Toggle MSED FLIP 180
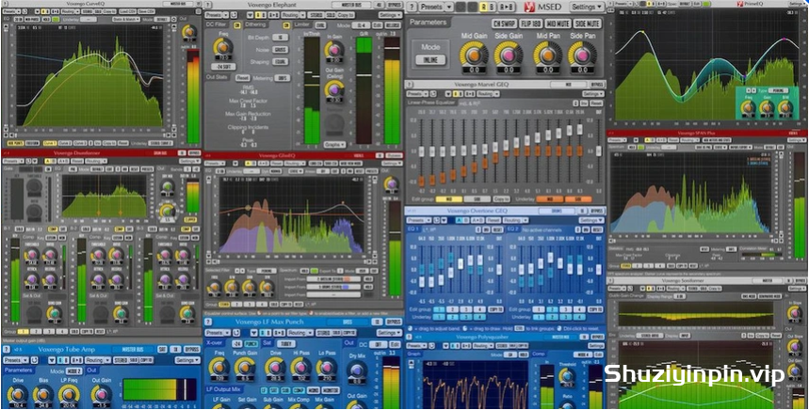 pos(530,24)
